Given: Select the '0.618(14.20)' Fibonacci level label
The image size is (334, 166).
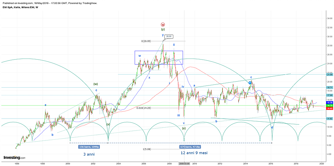Looking at the screenshot, I should (x=144, y=108).
